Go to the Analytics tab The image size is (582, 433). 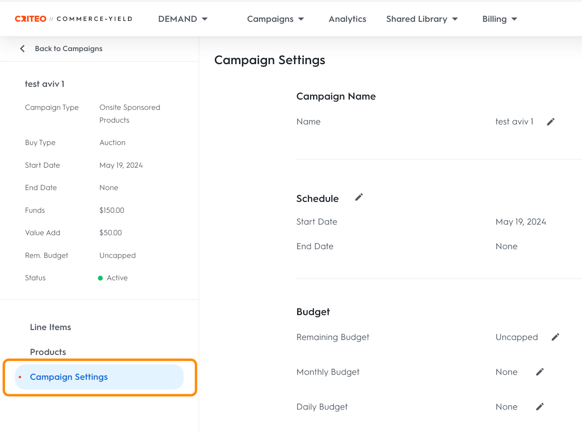[x=347, y=19]
